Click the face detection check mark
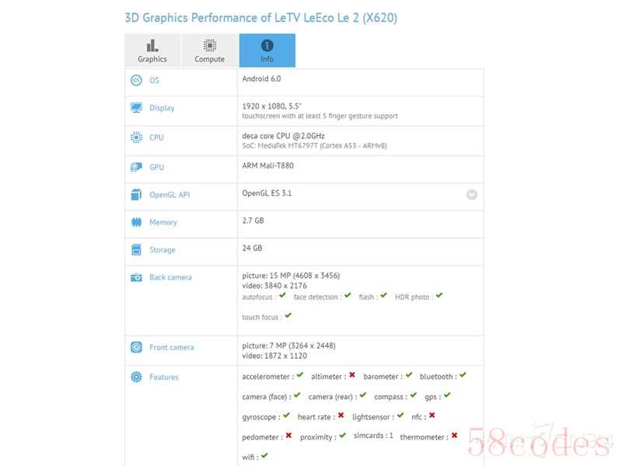 click(x=348, y=295)
